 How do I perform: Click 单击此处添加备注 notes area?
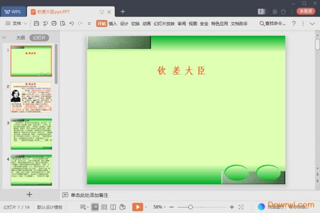[x=90, y=195]
